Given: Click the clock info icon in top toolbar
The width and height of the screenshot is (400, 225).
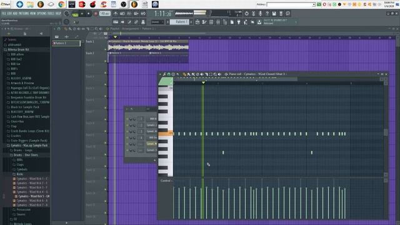Looking at the screenshot, I should click(x=287, y=14).
